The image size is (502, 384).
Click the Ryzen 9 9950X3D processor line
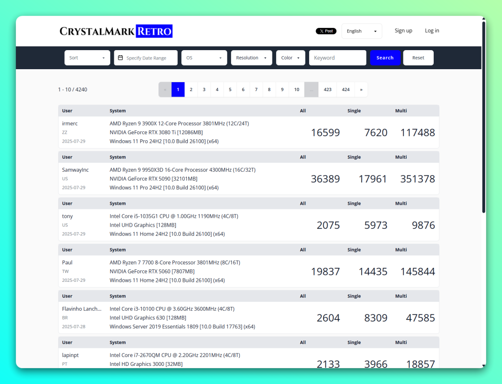coord(183,170)
